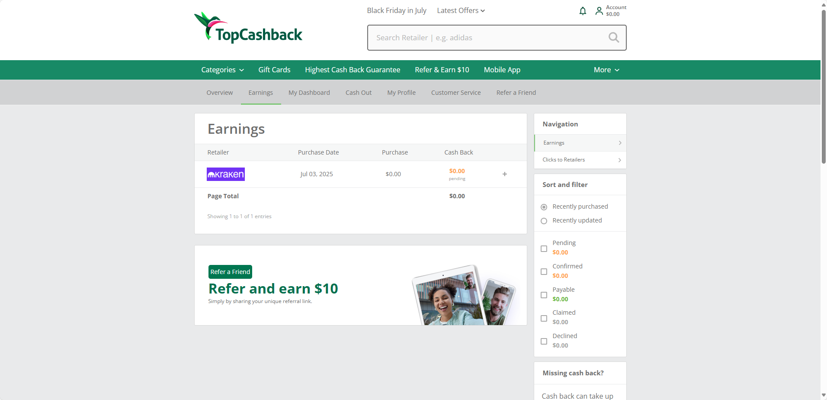Screen dimensions: 827x400
Task: Open Clicks to Retailers navigation item
Action: [x=580, y=160]
